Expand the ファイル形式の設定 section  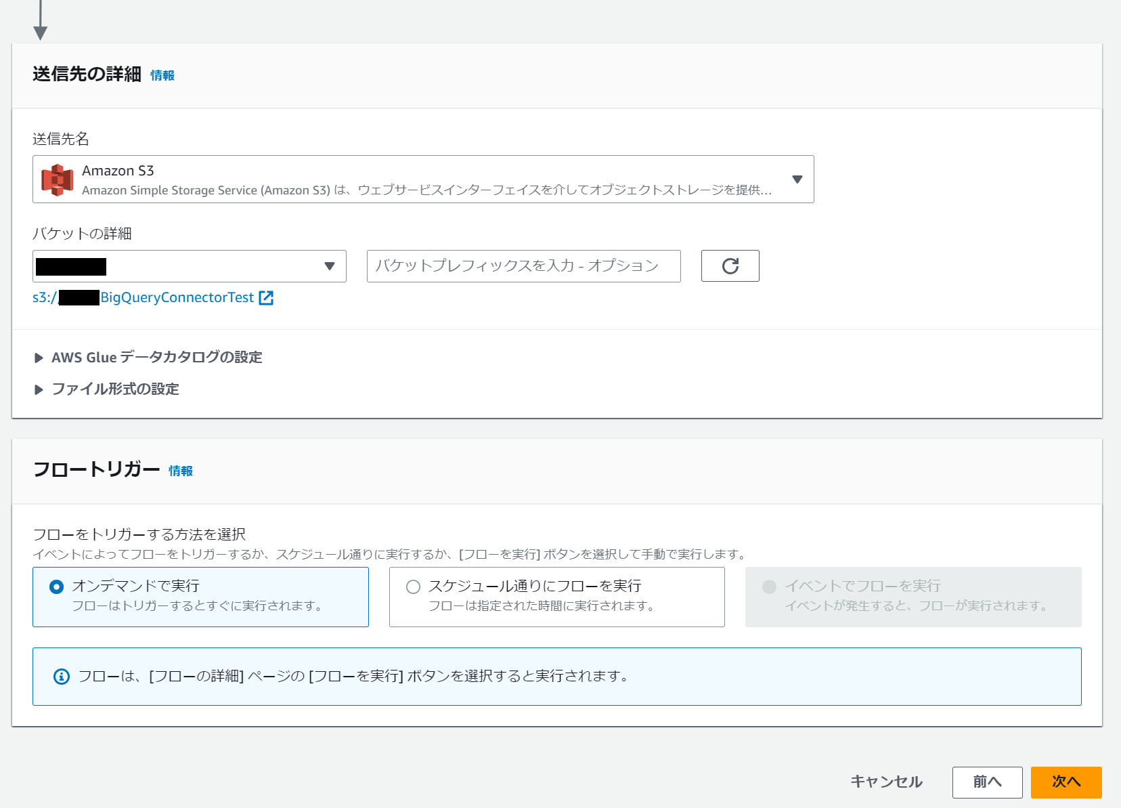pyautogui.click(x=107, y=389)
